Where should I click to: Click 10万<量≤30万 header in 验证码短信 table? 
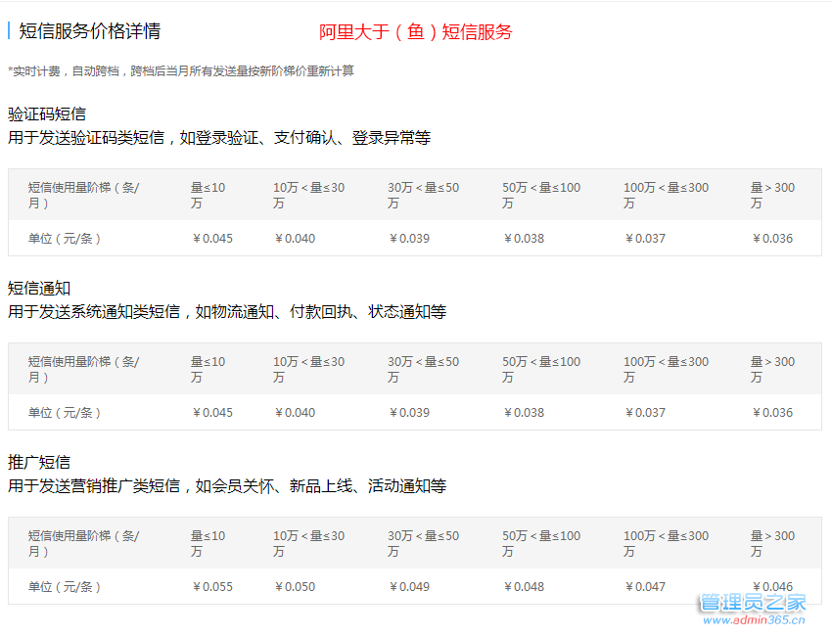[x=308, y=195]
